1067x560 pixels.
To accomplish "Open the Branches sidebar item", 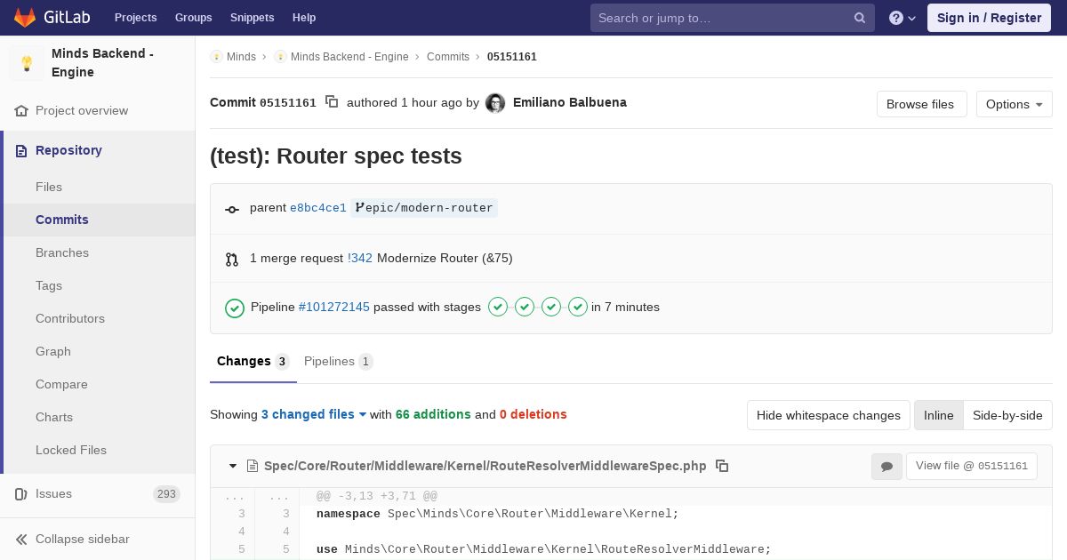I will click(62, 252).
